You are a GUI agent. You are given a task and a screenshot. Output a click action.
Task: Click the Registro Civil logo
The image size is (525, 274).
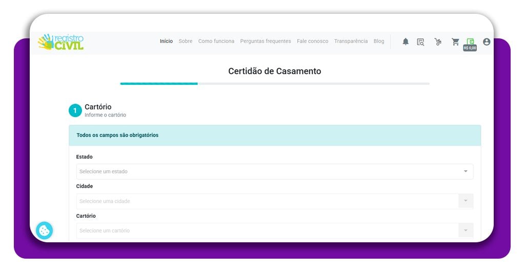pos(61,42)
